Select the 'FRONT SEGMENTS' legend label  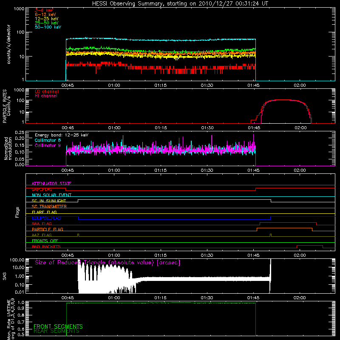58,326
